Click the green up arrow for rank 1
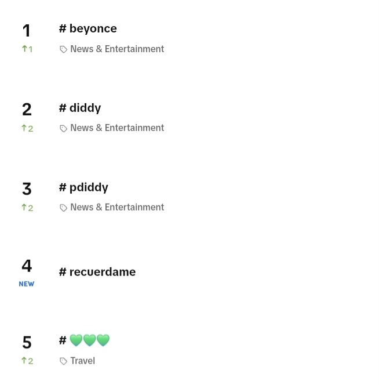The width and height of the screenshot is (379, 385). 24,49
